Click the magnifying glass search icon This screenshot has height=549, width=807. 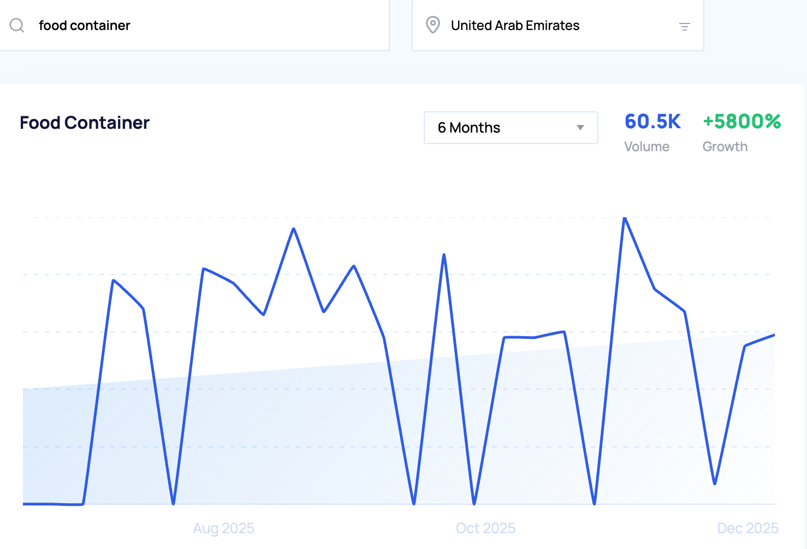click(x=17, y=26)
